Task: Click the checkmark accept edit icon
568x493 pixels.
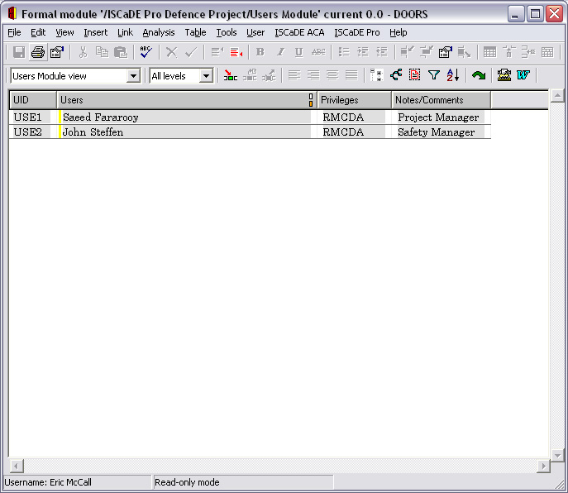Action: (190, 52)
